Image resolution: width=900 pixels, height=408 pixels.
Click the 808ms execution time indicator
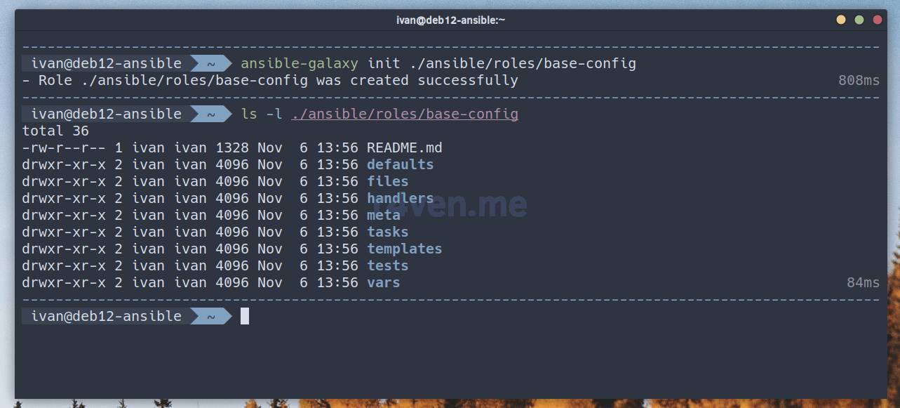click(x=859, y=80)
